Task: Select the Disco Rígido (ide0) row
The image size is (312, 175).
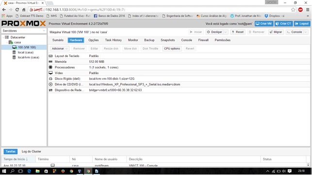Action: [179, 79]
